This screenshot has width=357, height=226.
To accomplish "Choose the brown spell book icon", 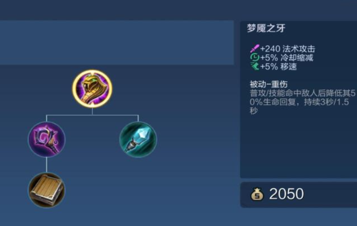I will click(x=46, y=190).
